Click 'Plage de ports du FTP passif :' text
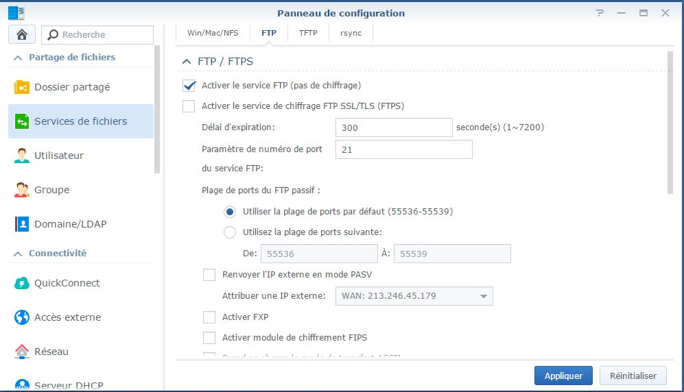 261,191
